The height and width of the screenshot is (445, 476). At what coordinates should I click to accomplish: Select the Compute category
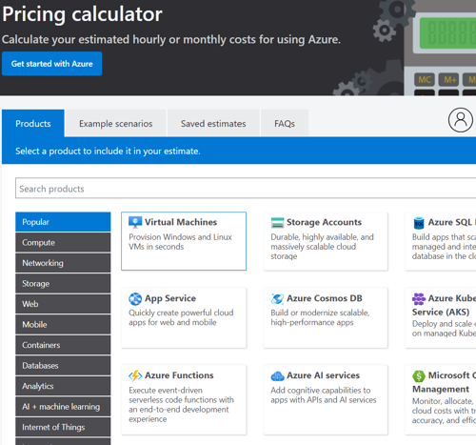(63, 242)
